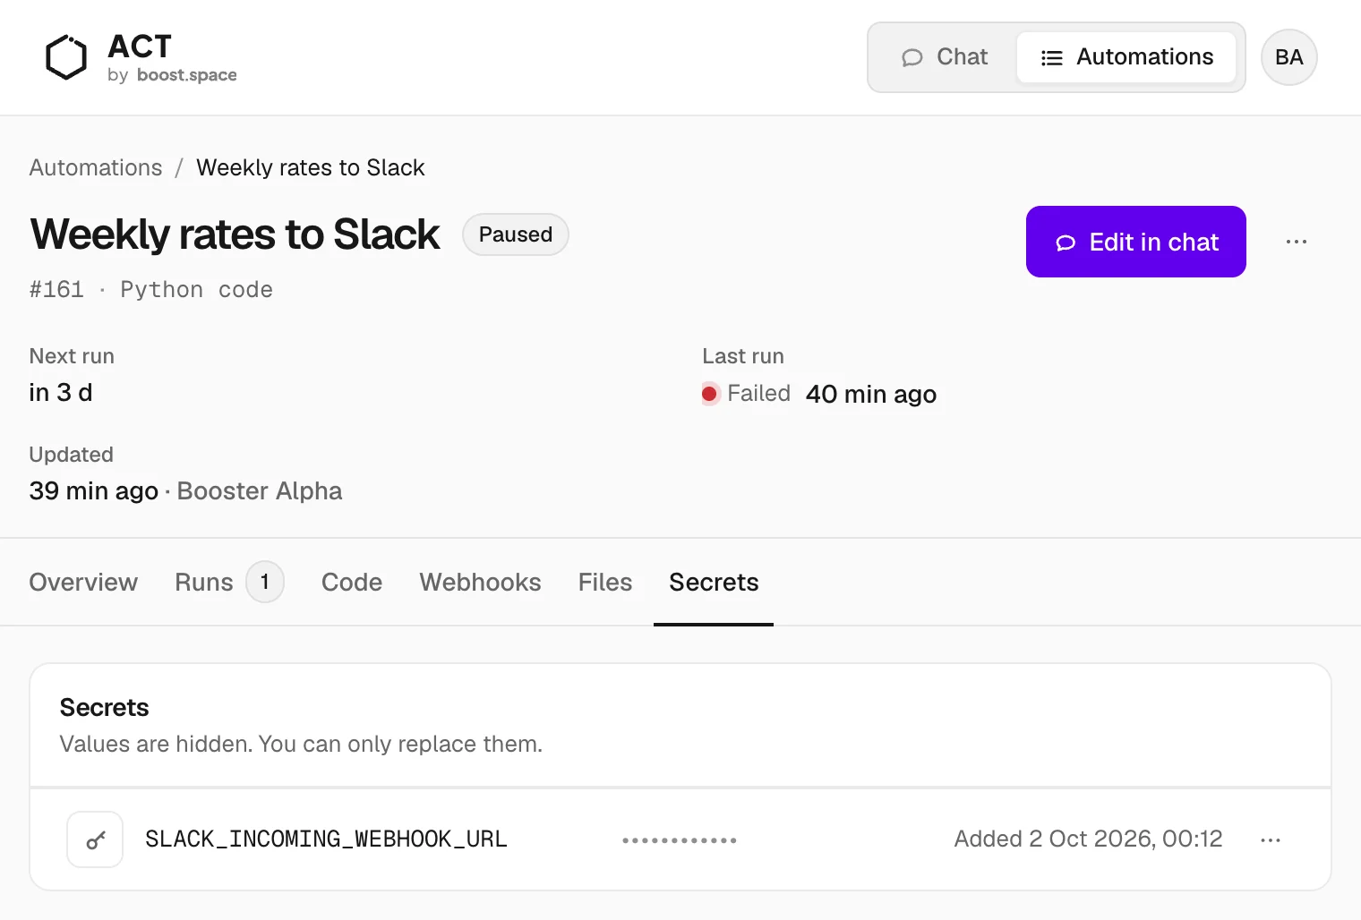Click the '40 min ago' last run time
The height and width of the screenshot is (920, 1361).
pyautogui.click(x=871, y=394)
